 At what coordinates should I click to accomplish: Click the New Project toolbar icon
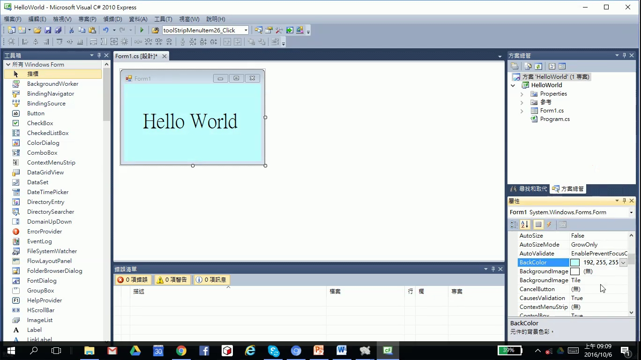[x=11, y=30]
